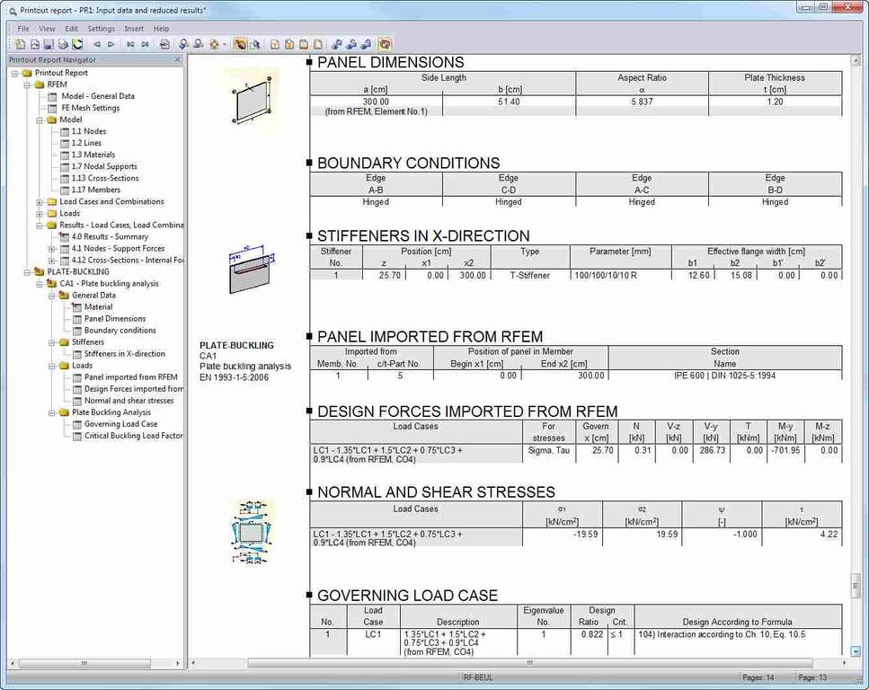Image resolution: width=869 pixels, height=690 pixels.
Task: Click the rightmost toolbar icon
Action: pyautogui.click(x=385, y=44)
